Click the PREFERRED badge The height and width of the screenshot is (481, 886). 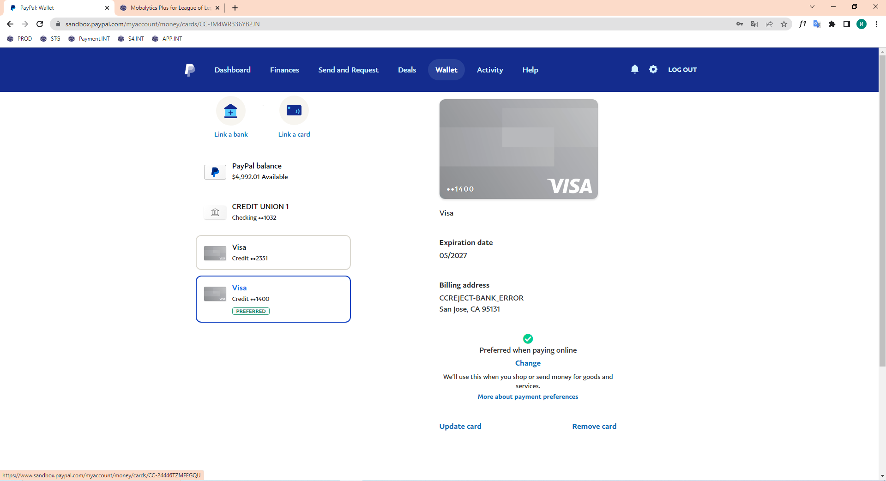(x=251, y=311)
